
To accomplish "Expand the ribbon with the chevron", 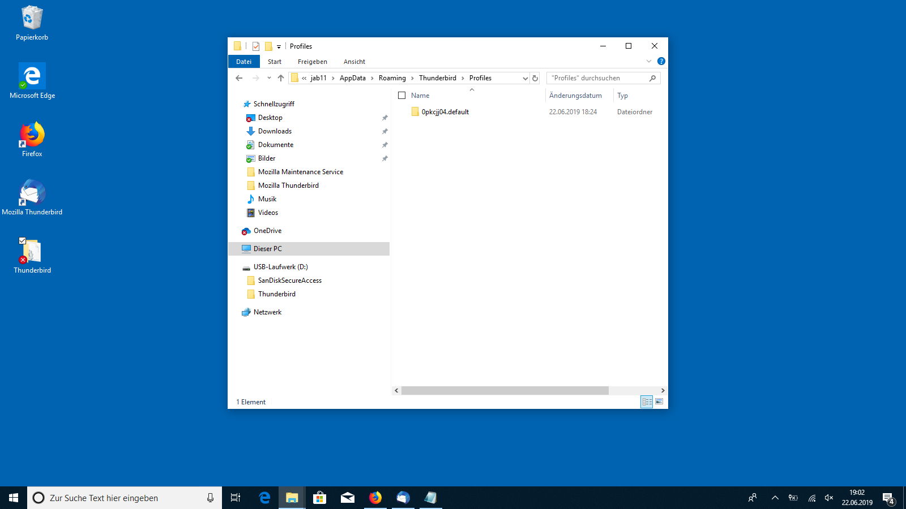I will click(649, 61).
